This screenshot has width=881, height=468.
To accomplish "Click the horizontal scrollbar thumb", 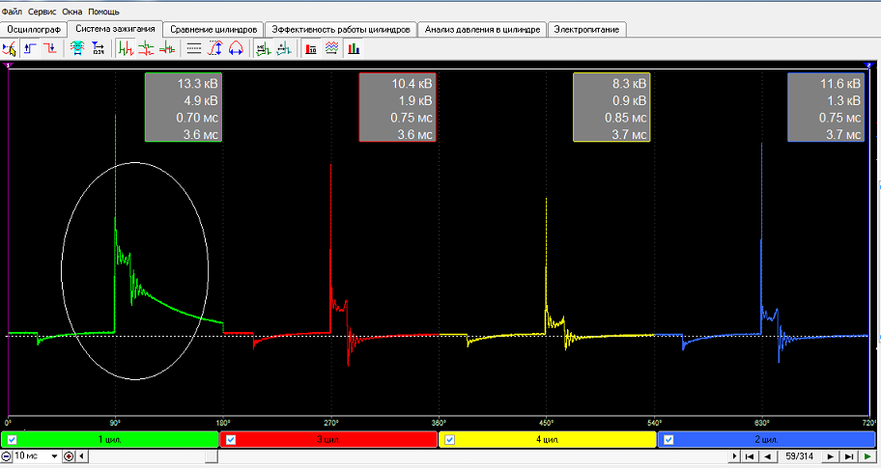I will [x=212, y=456].
